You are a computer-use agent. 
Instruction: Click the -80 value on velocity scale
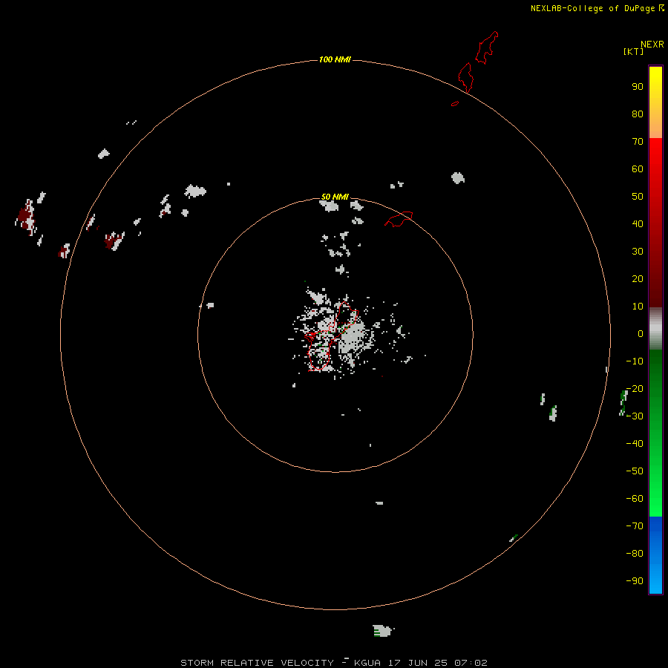[x=635, y=554]
